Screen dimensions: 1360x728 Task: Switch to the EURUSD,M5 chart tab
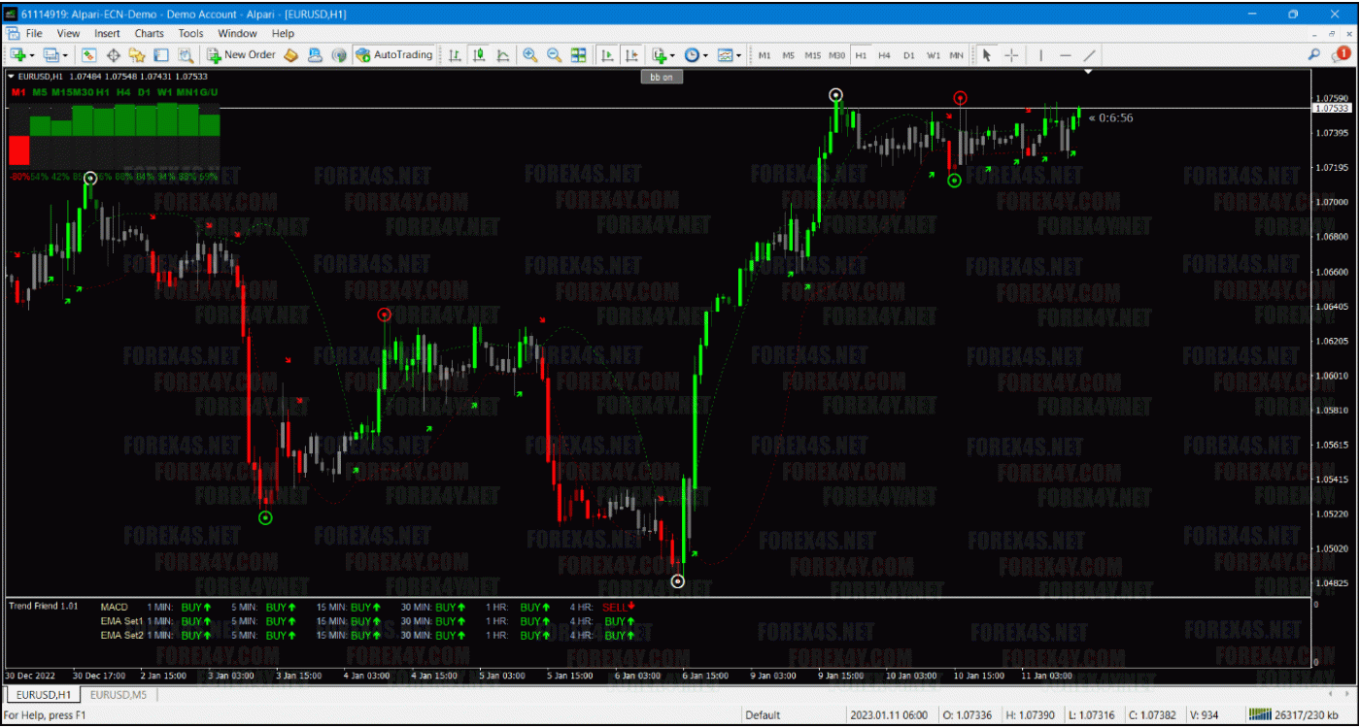click(118, 695)
